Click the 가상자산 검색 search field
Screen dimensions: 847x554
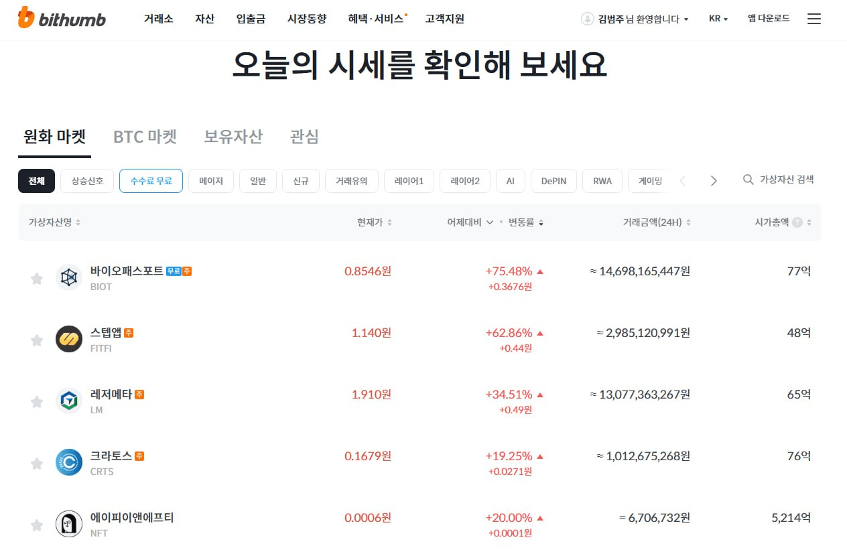[787, 180]
